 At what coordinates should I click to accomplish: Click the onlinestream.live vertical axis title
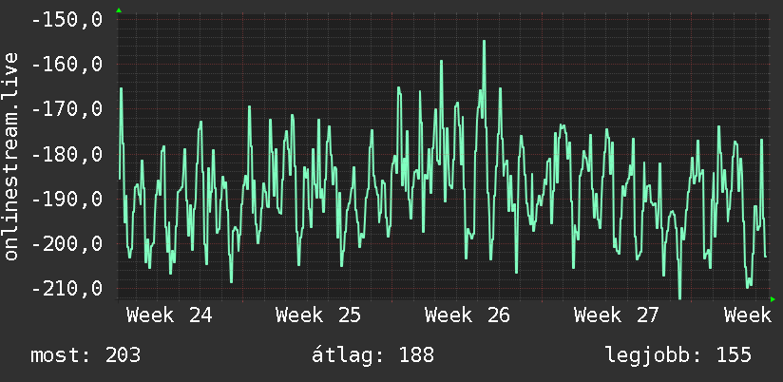(10, 156)
